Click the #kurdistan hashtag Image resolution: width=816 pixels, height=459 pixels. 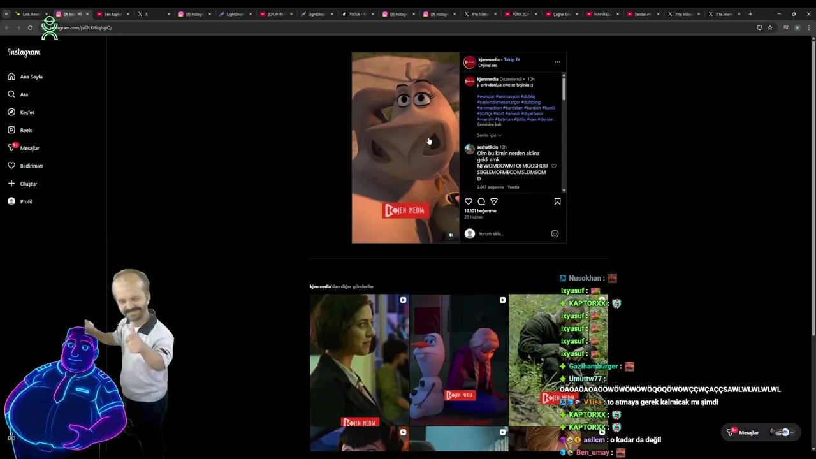coord(513,108)
